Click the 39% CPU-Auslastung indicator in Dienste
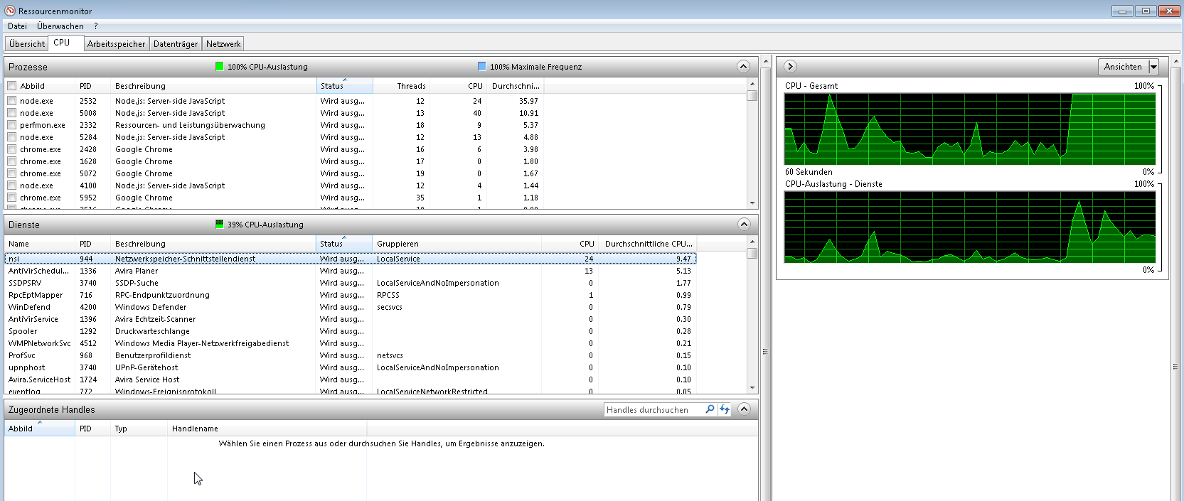Image resolution: width=1184 pixels, height=501 pixels. coord(219,225)
